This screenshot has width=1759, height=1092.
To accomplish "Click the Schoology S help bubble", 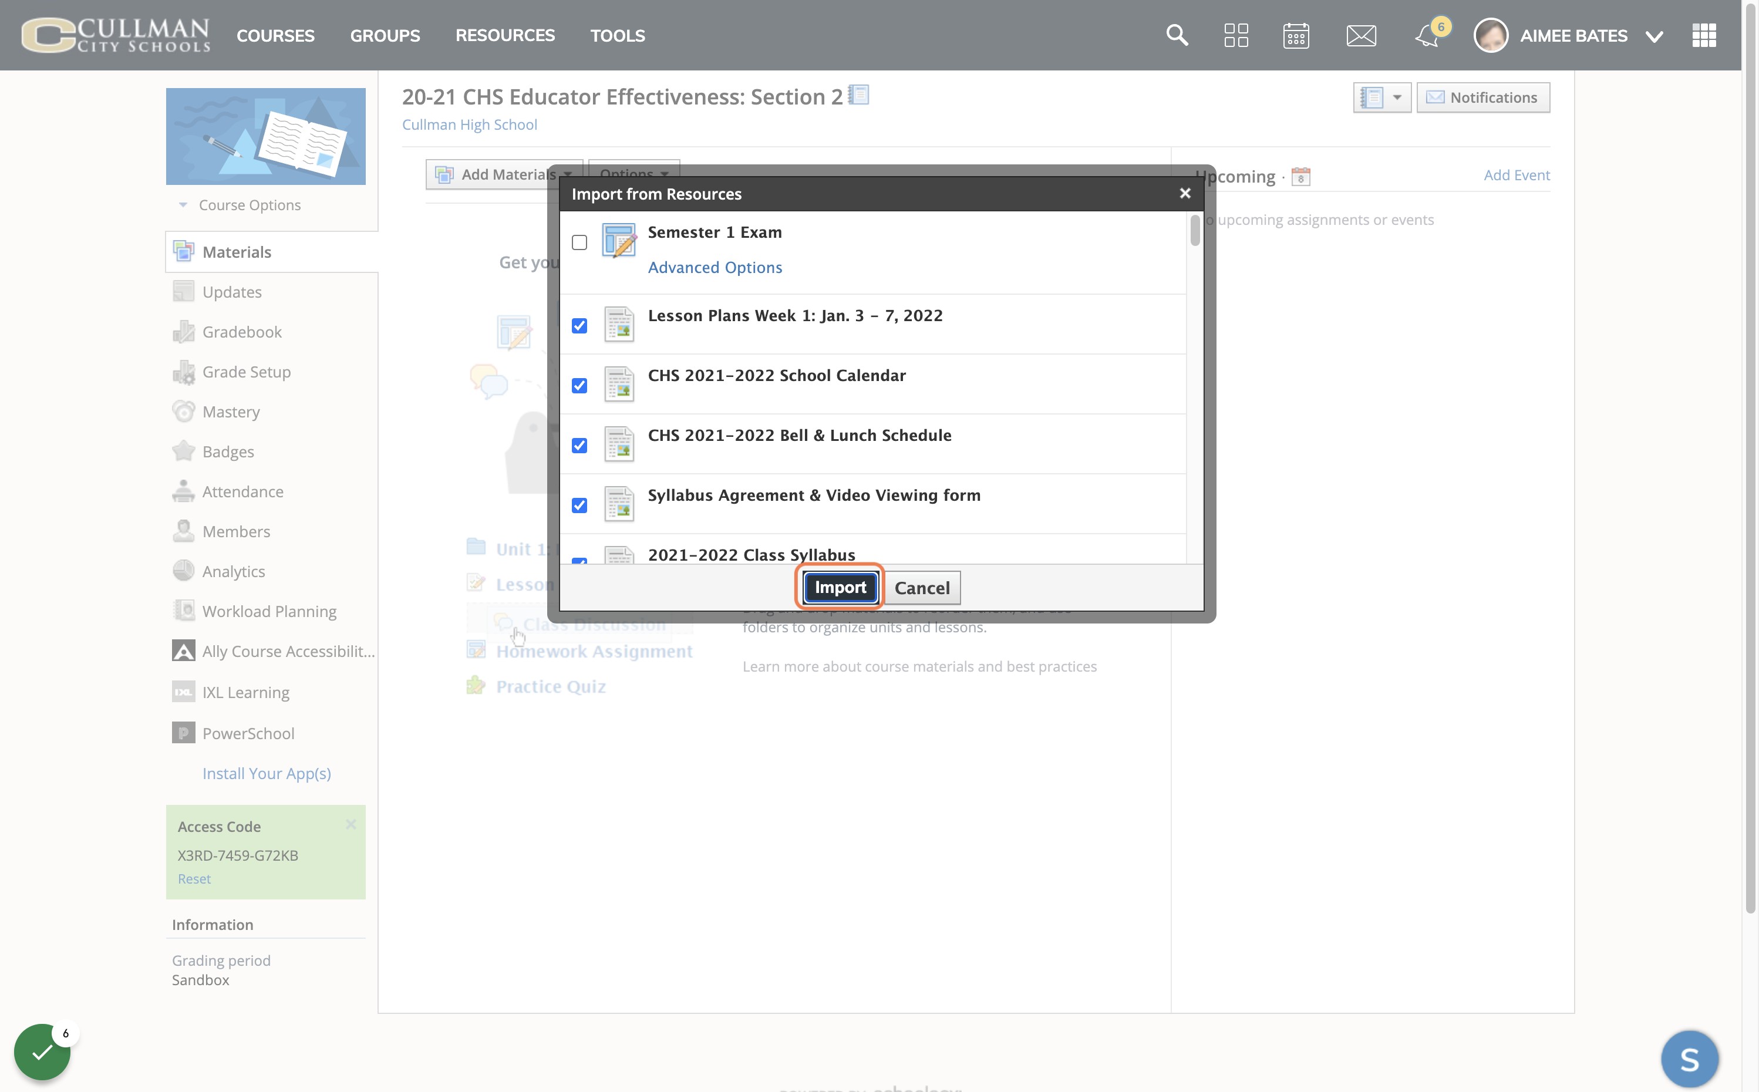I will coord(1689,1059).
